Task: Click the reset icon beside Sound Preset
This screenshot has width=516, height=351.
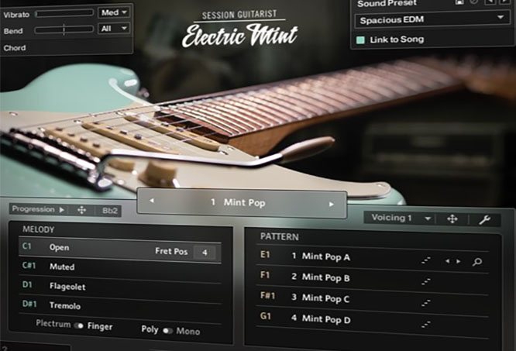Action: point(474,2)
